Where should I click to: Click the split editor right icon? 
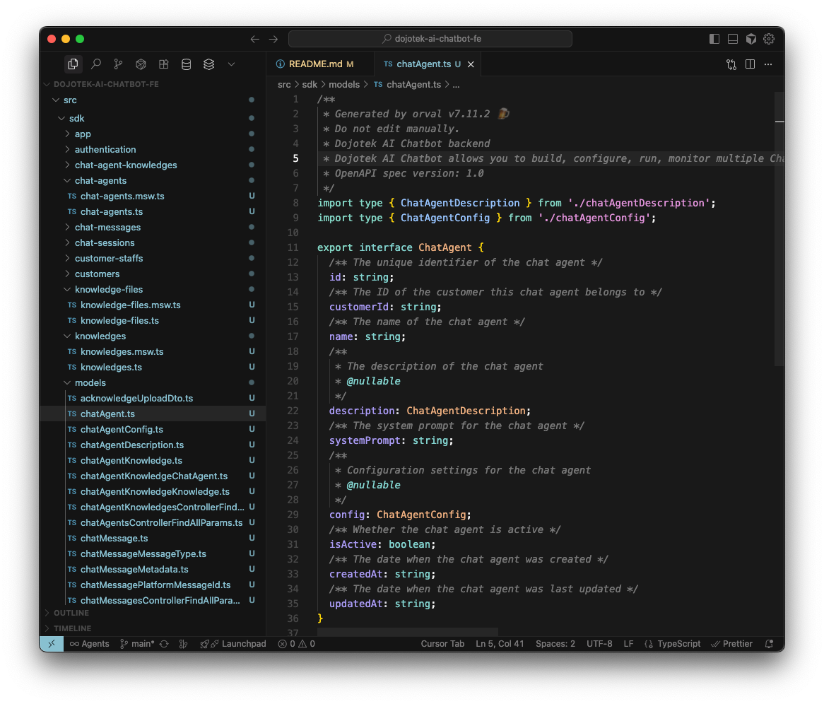pos(750,64)
